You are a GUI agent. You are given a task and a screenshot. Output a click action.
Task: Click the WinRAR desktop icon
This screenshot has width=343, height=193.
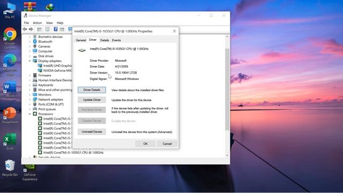click(30, 6)
